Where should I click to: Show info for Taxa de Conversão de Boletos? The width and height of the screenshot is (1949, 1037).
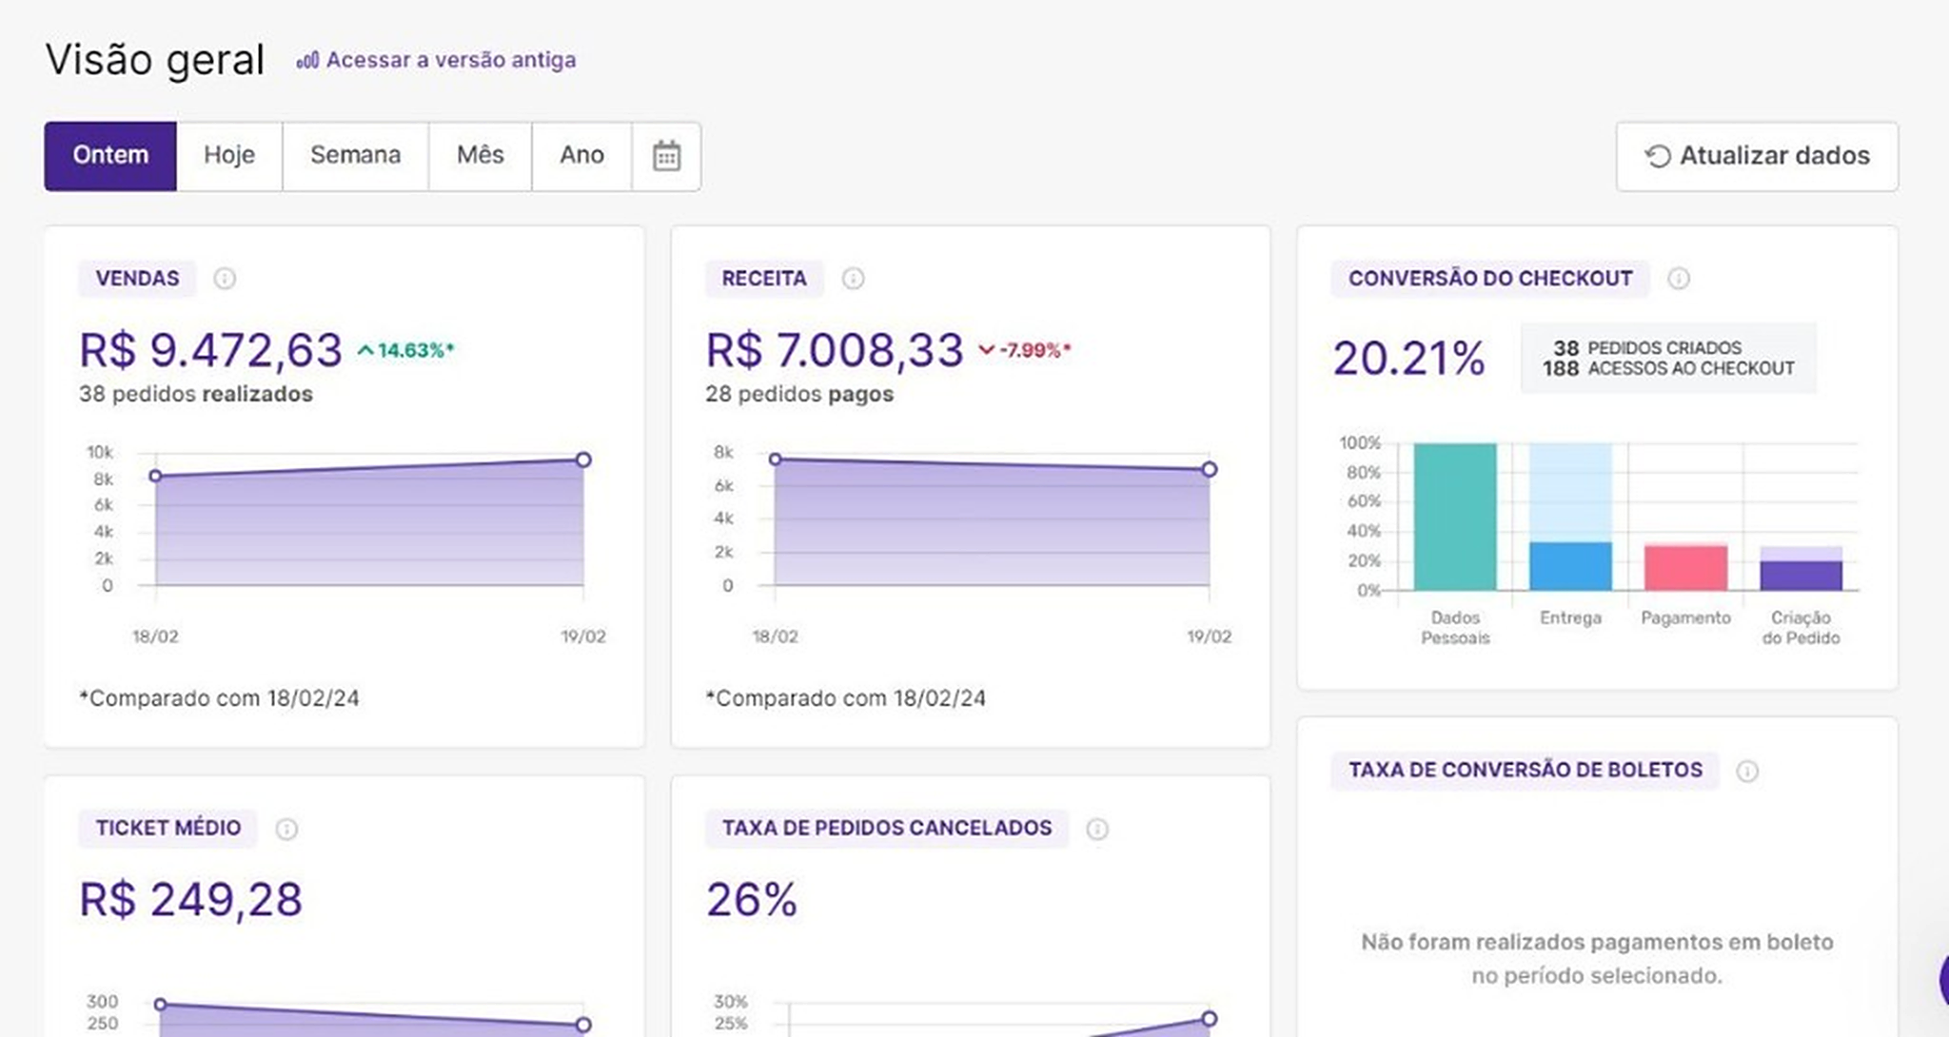[1747, 771]
